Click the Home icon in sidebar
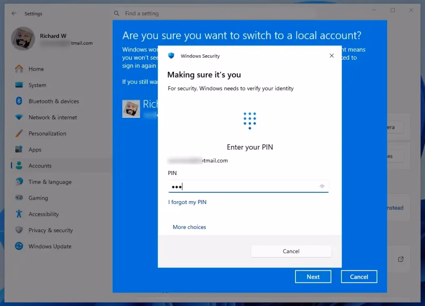This screenshot has width=425, height=306. pos(19,69)
